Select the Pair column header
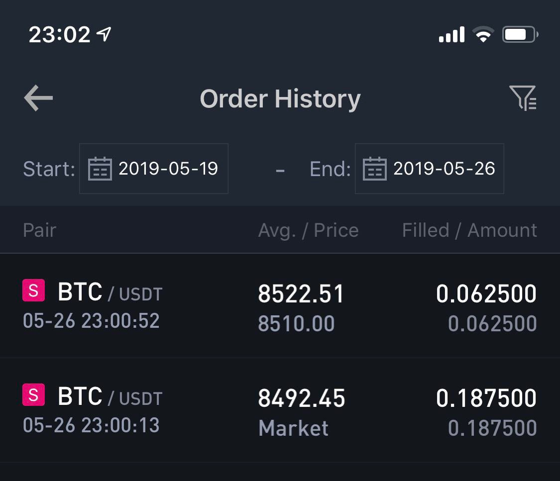 tap(40, 230)
